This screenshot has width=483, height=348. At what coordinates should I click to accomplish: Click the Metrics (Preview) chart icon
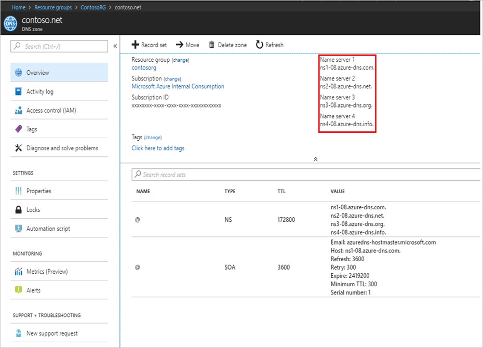coord(19,271)
